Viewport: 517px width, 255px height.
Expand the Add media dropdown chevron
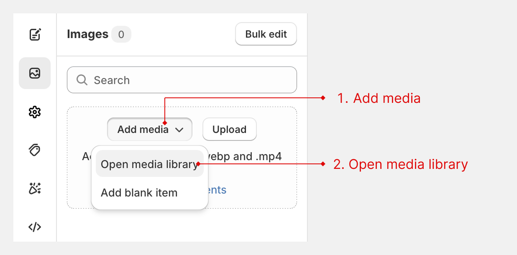[180, 129]
